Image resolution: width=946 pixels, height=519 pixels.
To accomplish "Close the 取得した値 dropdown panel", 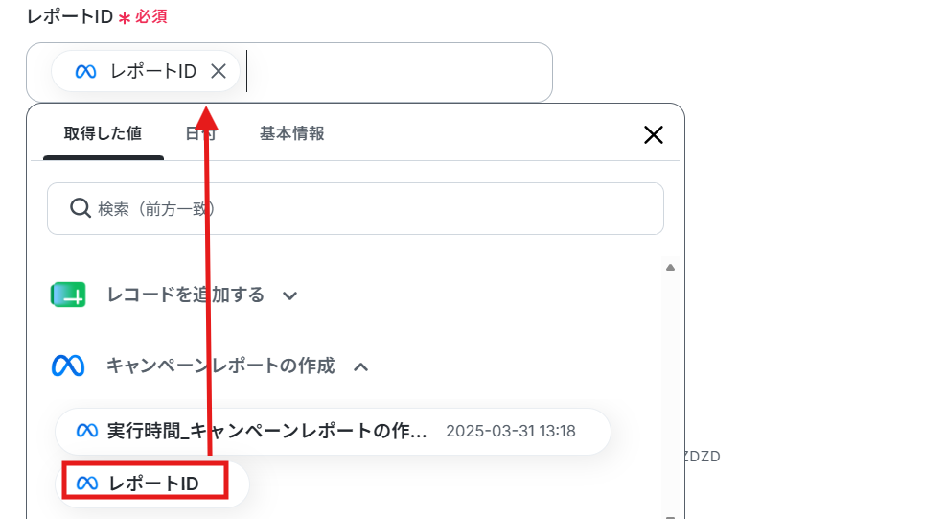I will pos(654,134).
